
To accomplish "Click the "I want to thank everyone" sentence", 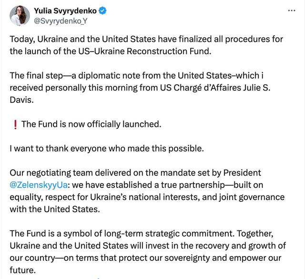I will click(x=106, y=148).
